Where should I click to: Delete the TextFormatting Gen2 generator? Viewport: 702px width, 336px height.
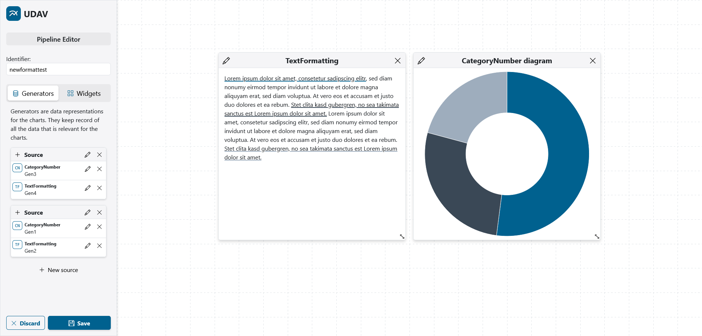tap(99, 246)
